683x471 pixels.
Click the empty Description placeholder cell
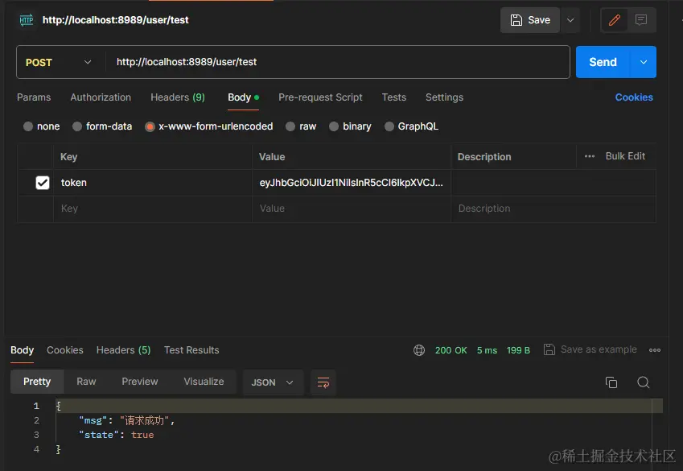click(x=553, y=209)
